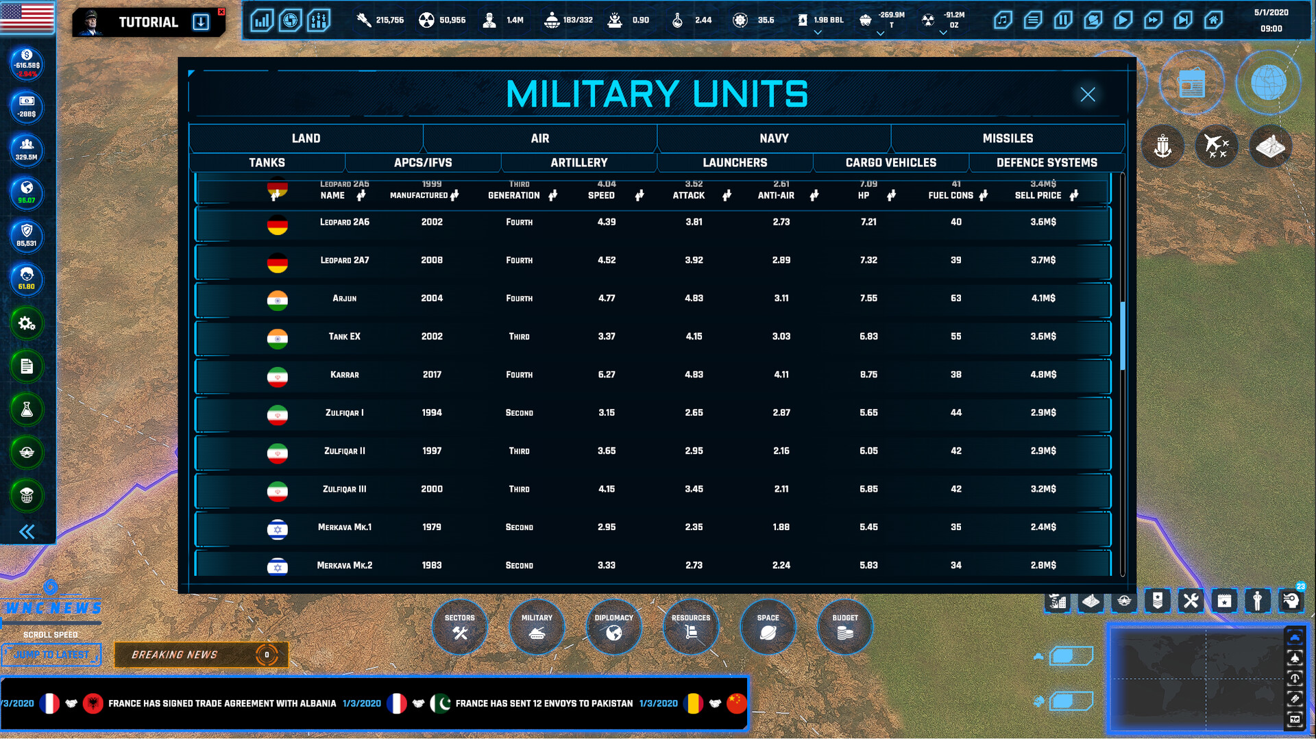Toggle the lower switch beside the minimap
The image size is (1316, 739).
[x=1071, y=700]
